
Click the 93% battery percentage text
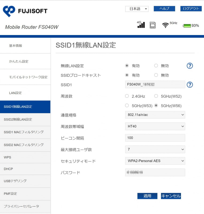pyautogui.click(x=195, y=26)
